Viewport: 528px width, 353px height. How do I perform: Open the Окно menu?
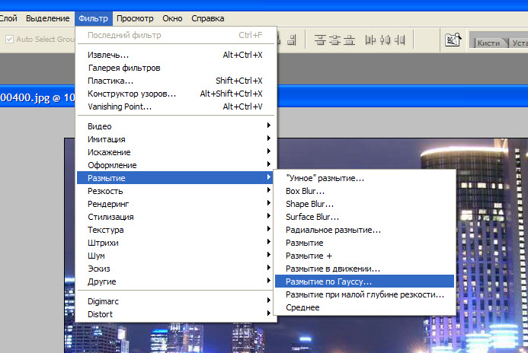tap(172, 18)
